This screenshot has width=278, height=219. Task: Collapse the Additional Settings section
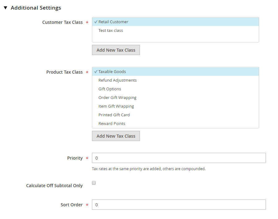tap(6, 8)
